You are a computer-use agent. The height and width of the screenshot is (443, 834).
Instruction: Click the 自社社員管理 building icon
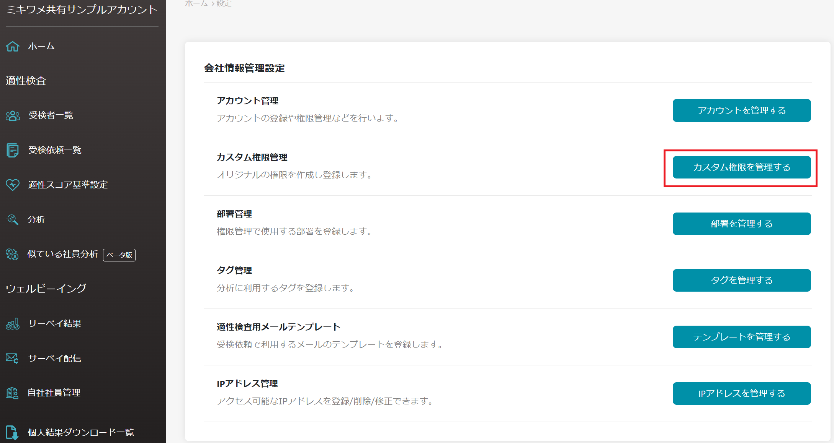coord(12,393)
